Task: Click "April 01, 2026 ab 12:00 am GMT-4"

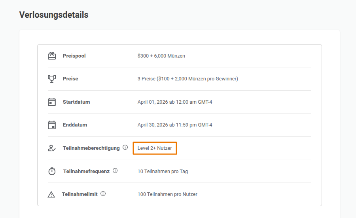Action: pyautogui.click(x=175, y=102)
